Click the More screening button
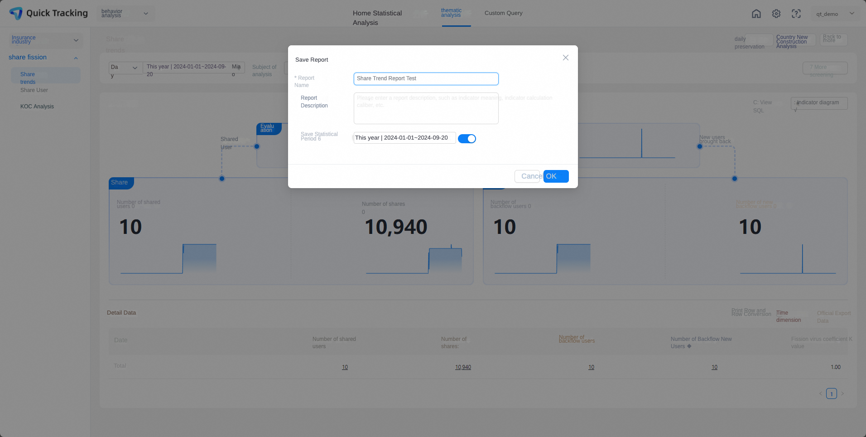This screenshot has height=437, width=866. click(x=825, y=68)
